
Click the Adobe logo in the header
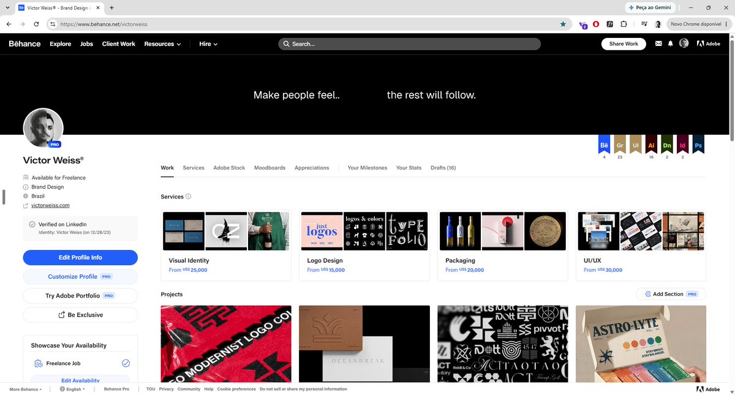tap(708, 43)
